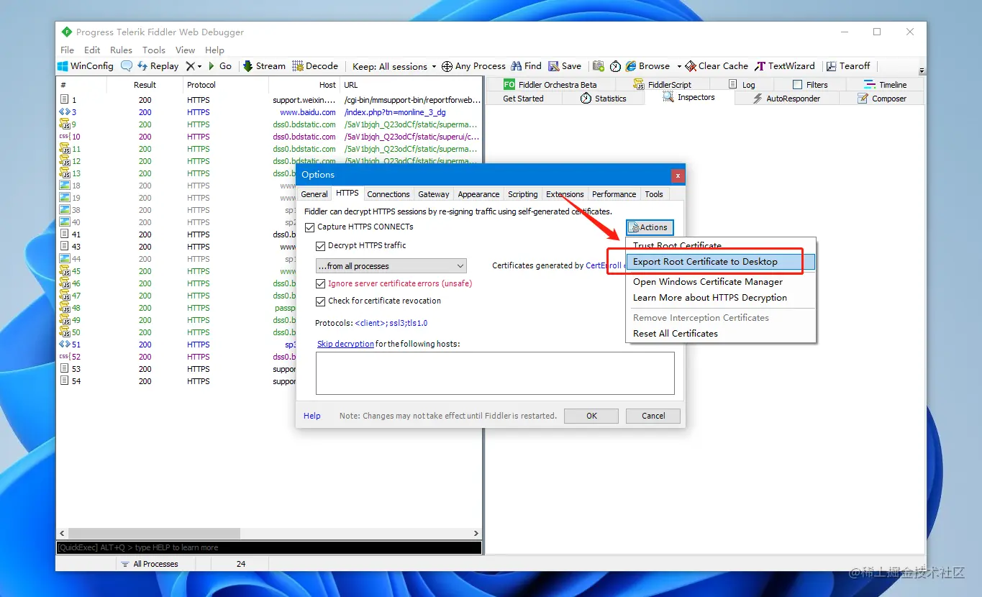Replay the selected sessions
The width and height of the screenshot is (982, 597).
[x=158, y=65]
